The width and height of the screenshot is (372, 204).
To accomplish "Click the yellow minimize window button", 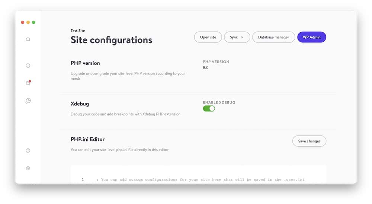I will (28, 22).
